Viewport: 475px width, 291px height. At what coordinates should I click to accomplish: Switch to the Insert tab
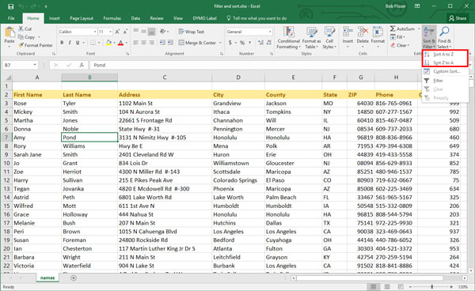click(x=54, y=18)
